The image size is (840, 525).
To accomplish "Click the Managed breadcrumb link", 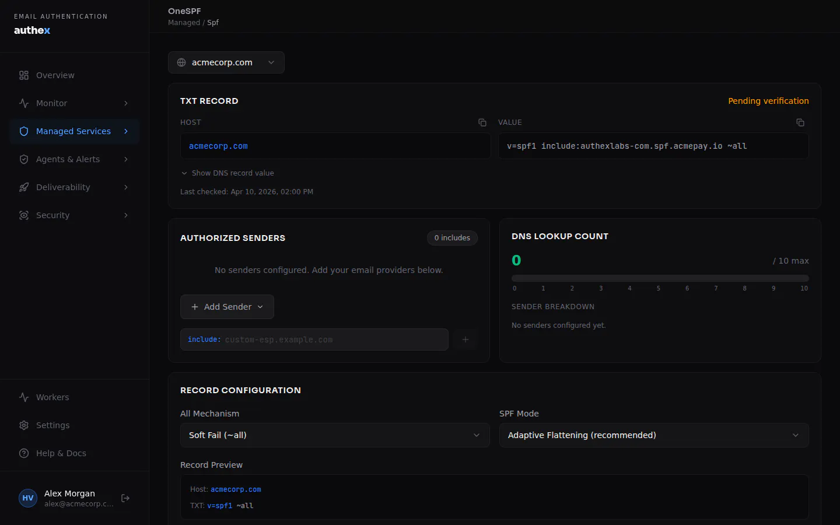I will [x=184, y=23].
